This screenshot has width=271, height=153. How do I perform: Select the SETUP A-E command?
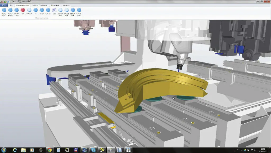60,10
